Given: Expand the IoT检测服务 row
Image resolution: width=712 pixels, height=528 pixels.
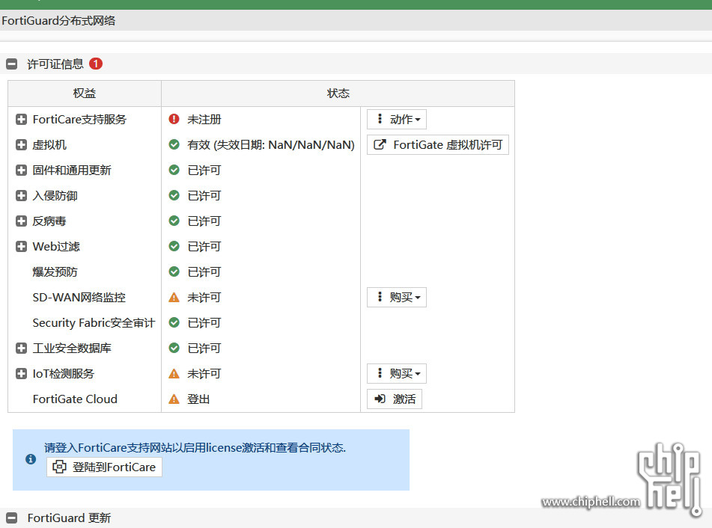Looking at the screenshot, I should click(21, 373).
